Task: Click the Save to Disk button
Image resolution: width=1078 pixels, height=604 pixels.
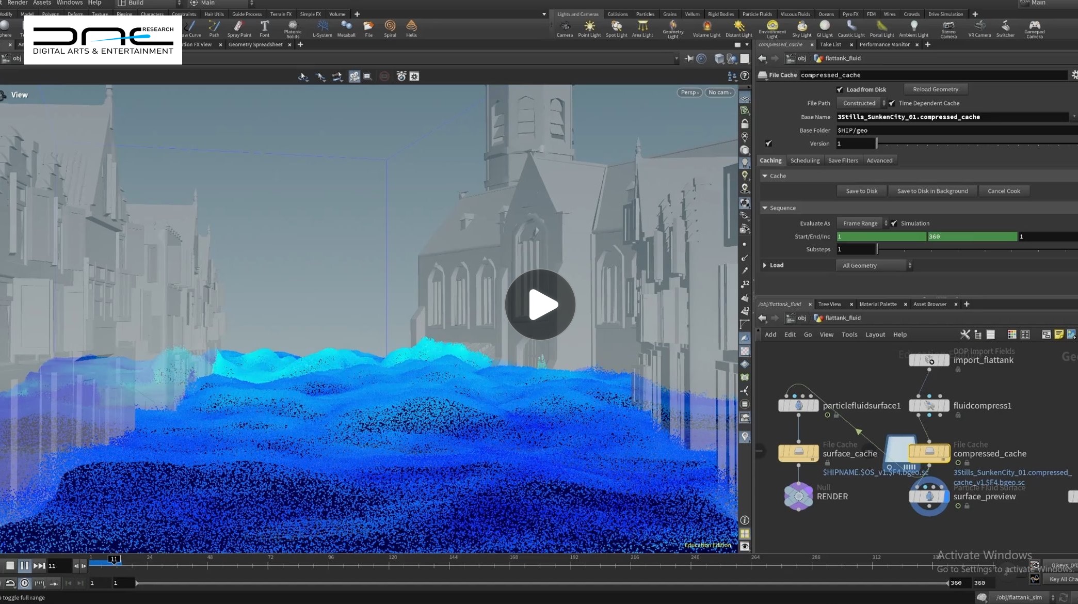Action: 861,191
